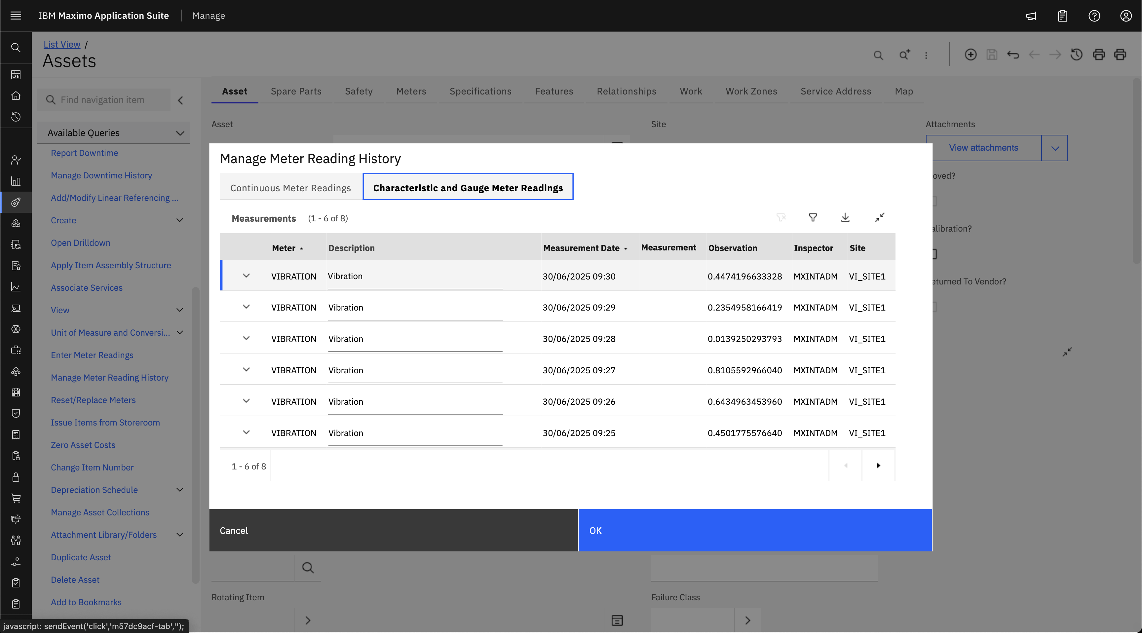Click the announcements megaphone icon
This screenshot has width=1142, height=633.
tap(1031, 16)
